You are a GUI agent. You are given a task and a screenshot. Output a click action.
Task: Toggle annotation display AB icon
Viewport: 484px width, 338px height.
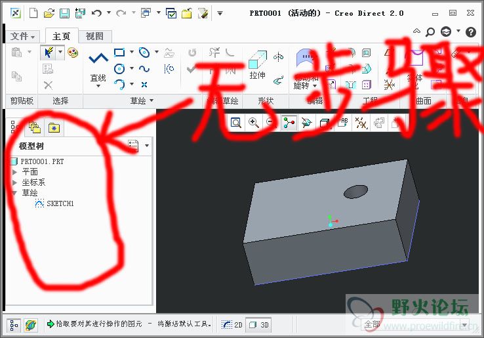pyautogui.click(x=342, y=123)
